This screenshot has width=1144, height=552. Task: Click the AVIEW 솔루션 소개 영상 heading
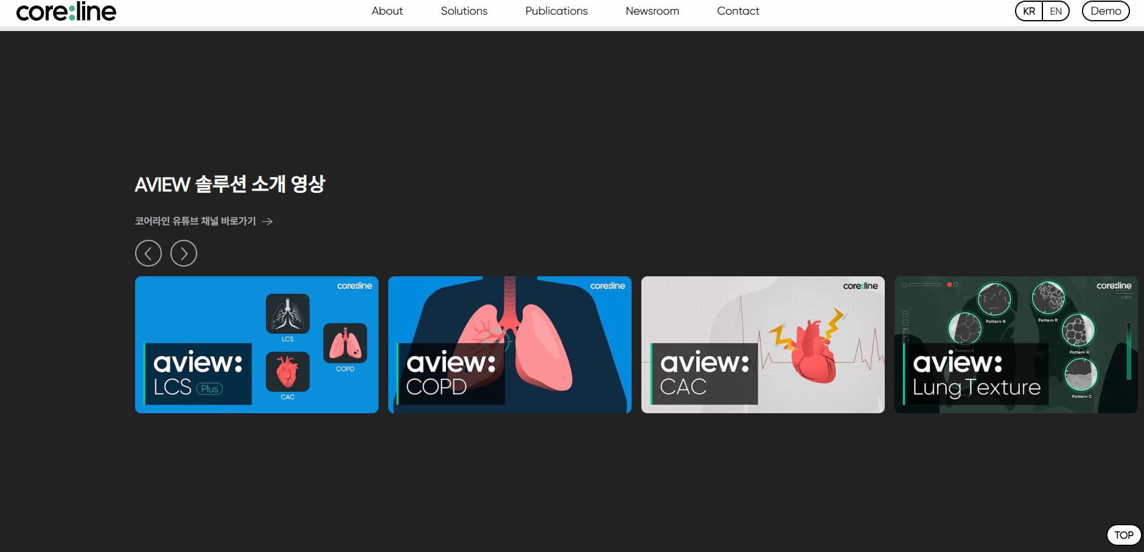pyautogui.click(x=230, y=184)
